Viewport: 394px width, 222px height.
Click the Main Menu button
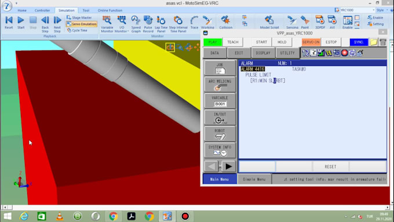(220, 179)
